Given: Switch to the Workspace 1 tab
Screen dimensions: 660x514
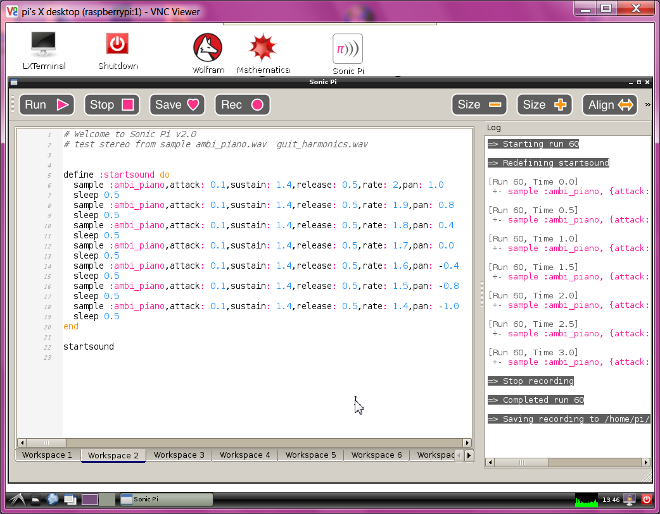Looking at the screenshot, I should tap(48, 455).
